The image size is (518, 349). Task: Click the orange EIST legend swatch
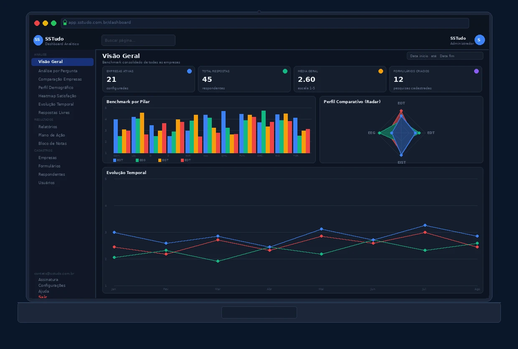coord(160,160)
